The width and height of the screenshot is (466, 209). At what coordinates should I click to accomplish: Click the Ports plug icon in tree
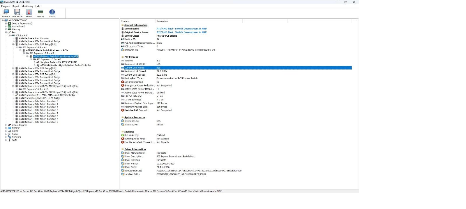pyautogui.click(x=10, y=140)
